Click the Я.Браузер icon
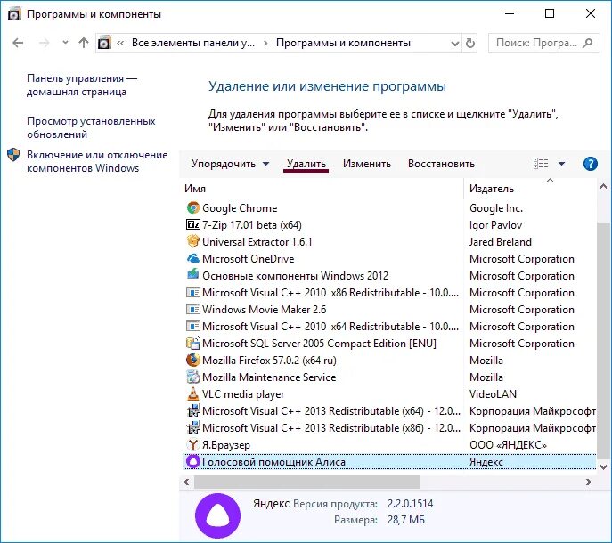 (x=192, y=445)
